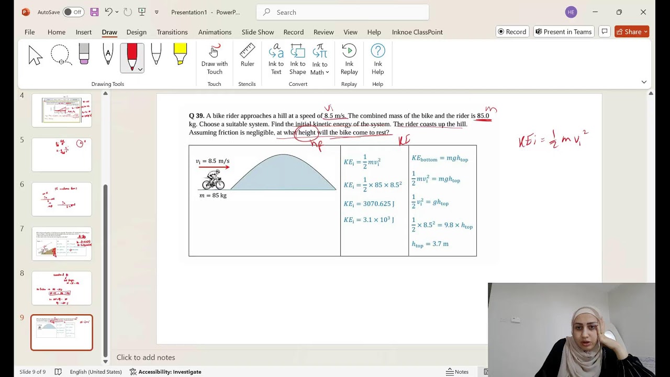Save the presentation with the disk icon
Image resolution: width=670 pixels, height=377 pixels.
(x=94, y=12)
